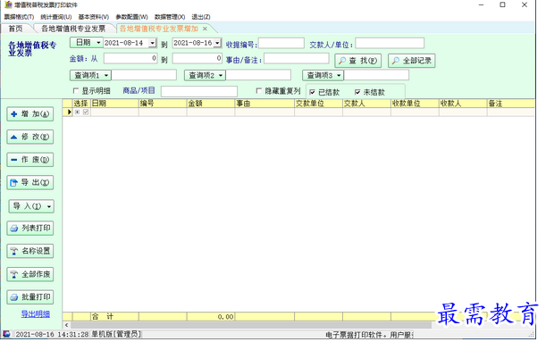Viewport: 546px width, 342px height.
Task: Close the 各地增值税专业发票增加 tab
Action: 206,29
